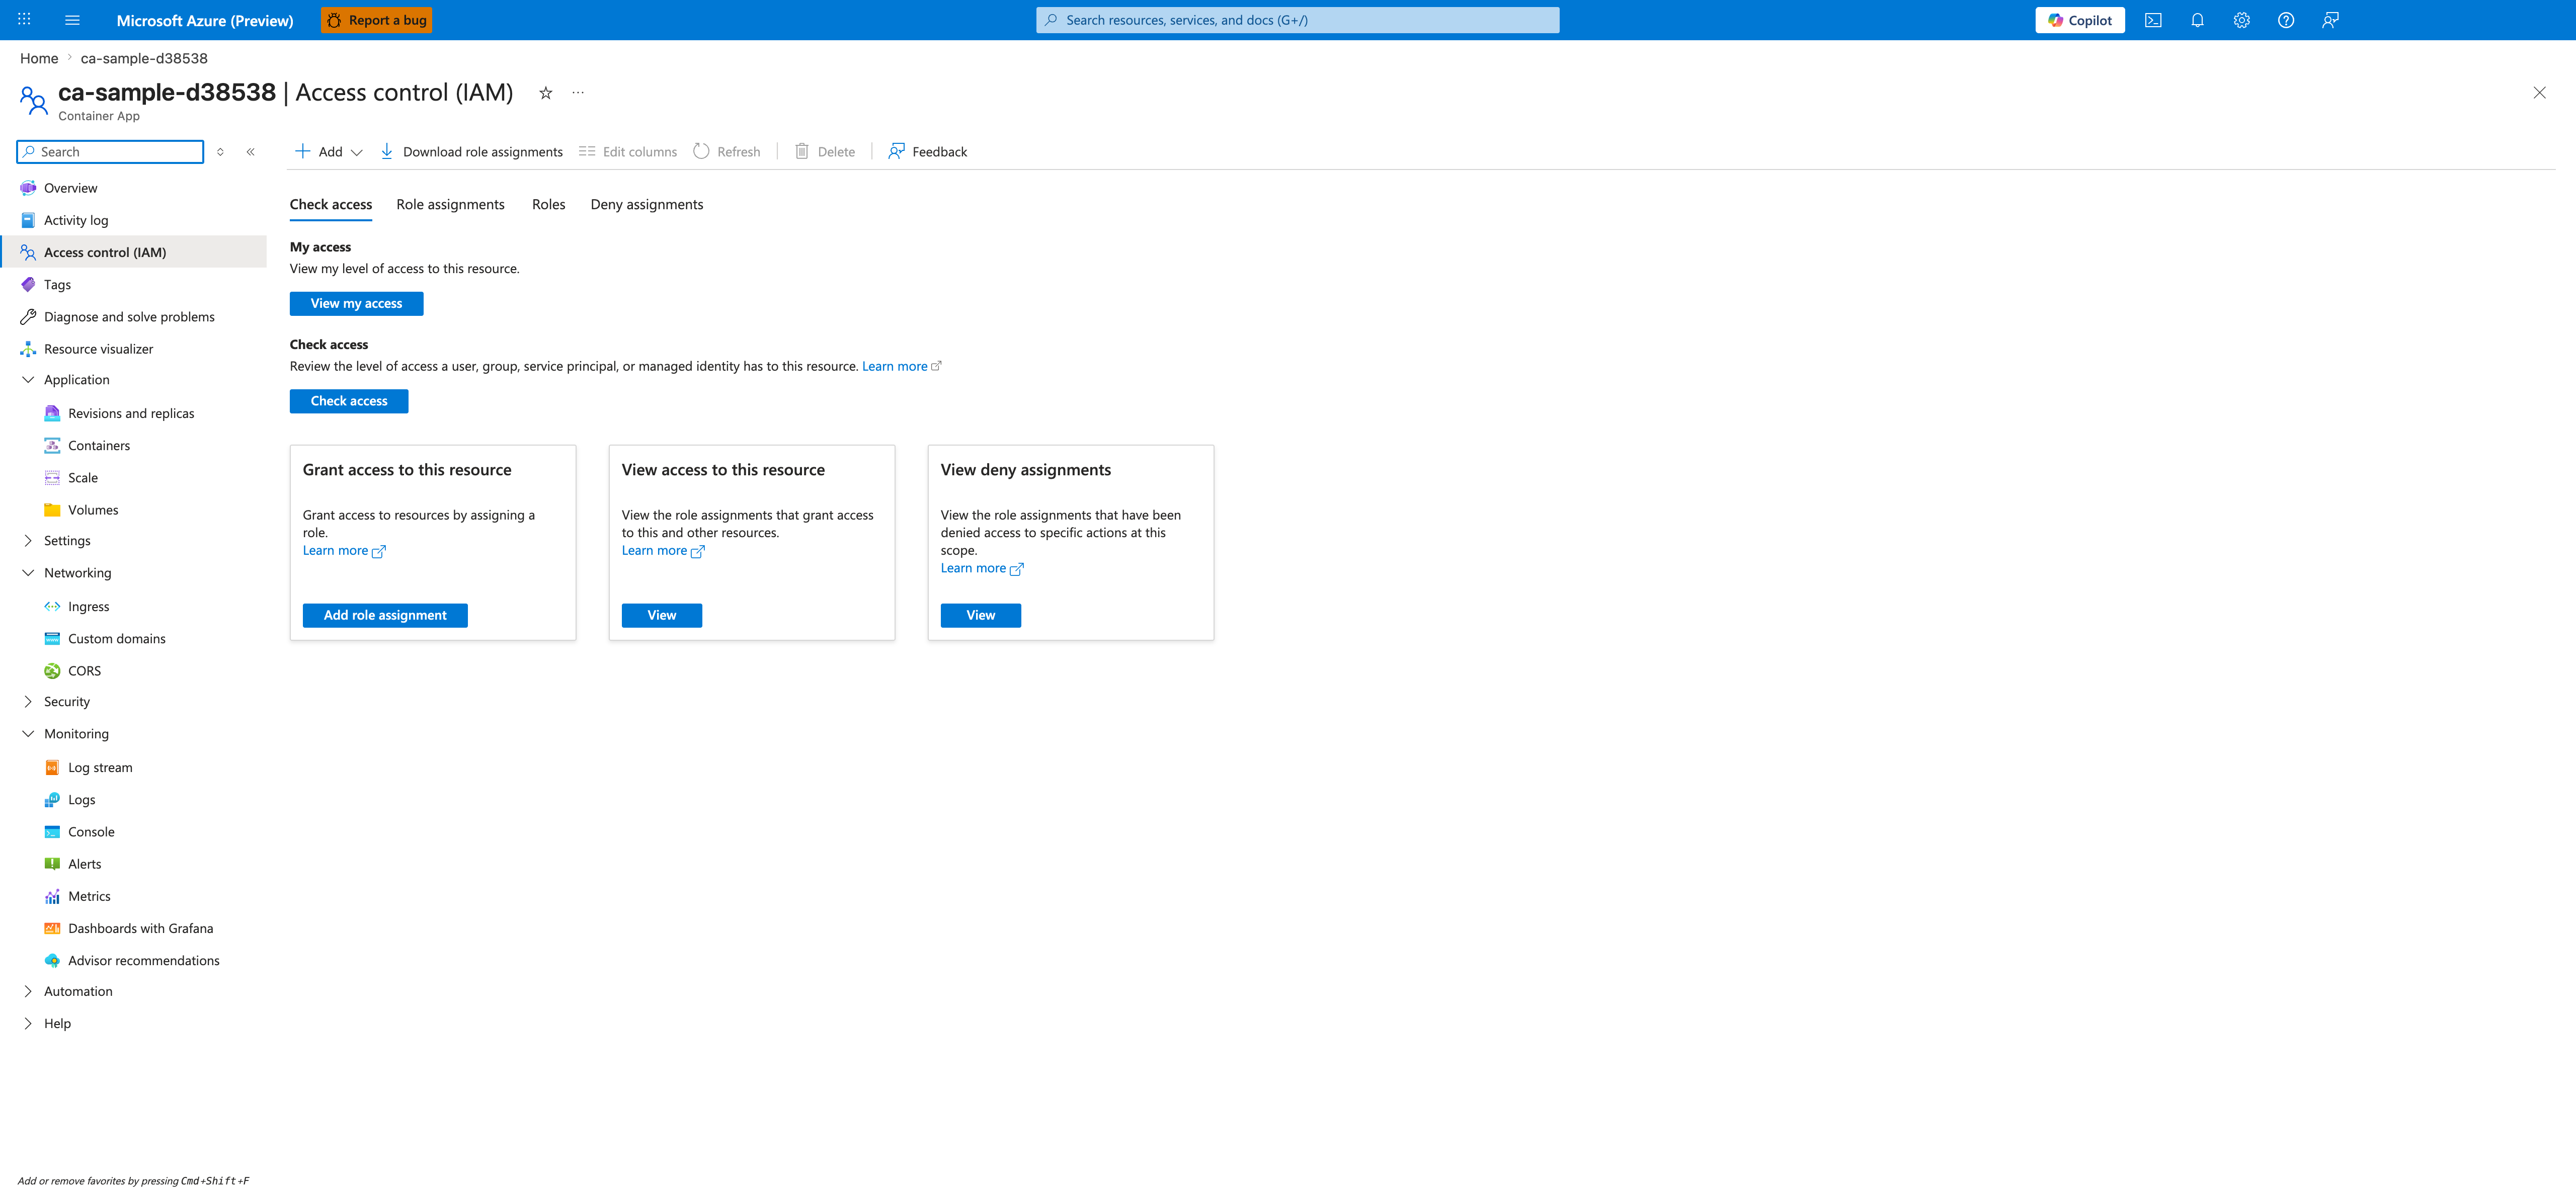
Task: Click View in View deny assignments card
Action: [981, 616]
